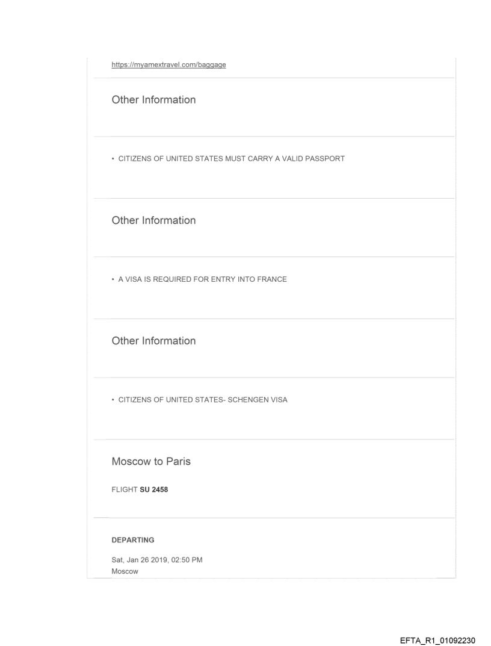Click the departure city 'Moscow' under DEPARTING

click(125, 571)
